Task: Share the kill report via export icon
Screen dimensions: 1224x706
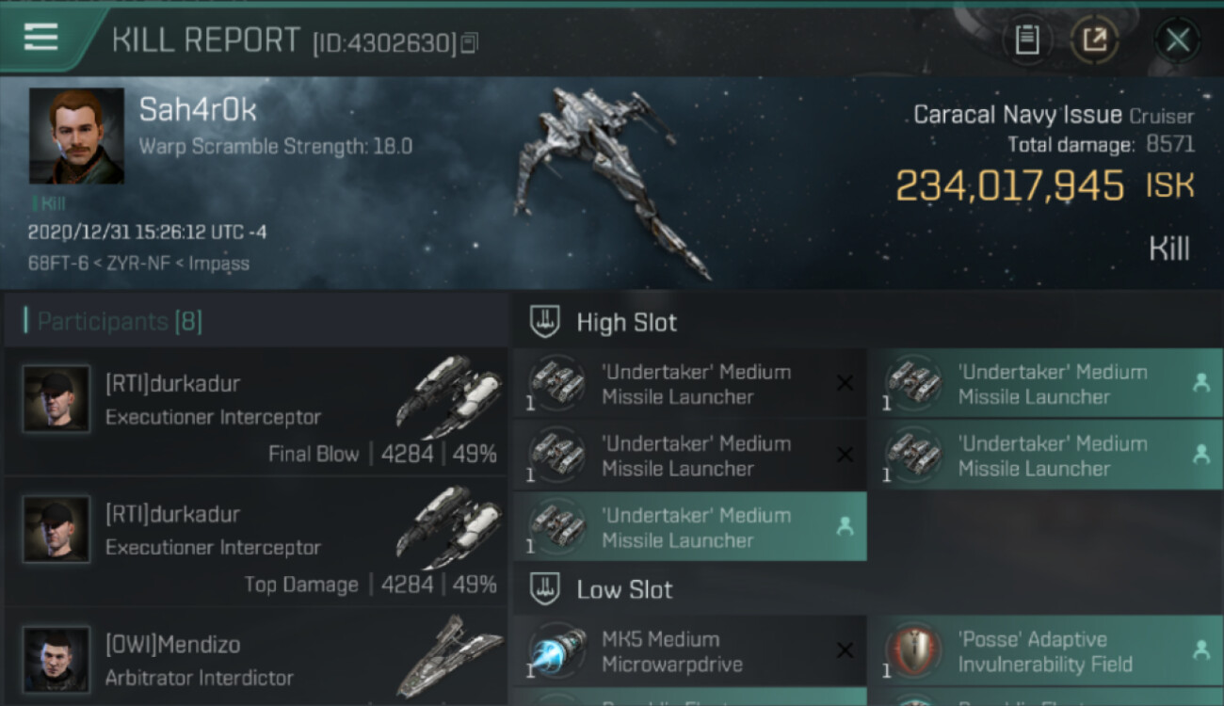Action: [1093, 40]
